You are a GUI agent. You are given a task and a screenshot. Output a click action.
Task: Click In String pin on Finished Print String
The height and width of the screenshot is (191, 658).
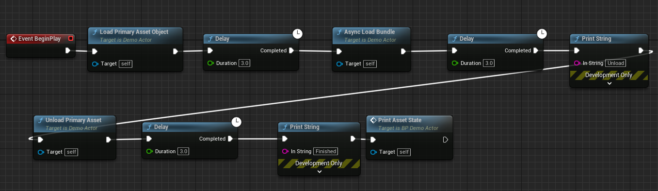pyautogui.click(x=285, y=151)
